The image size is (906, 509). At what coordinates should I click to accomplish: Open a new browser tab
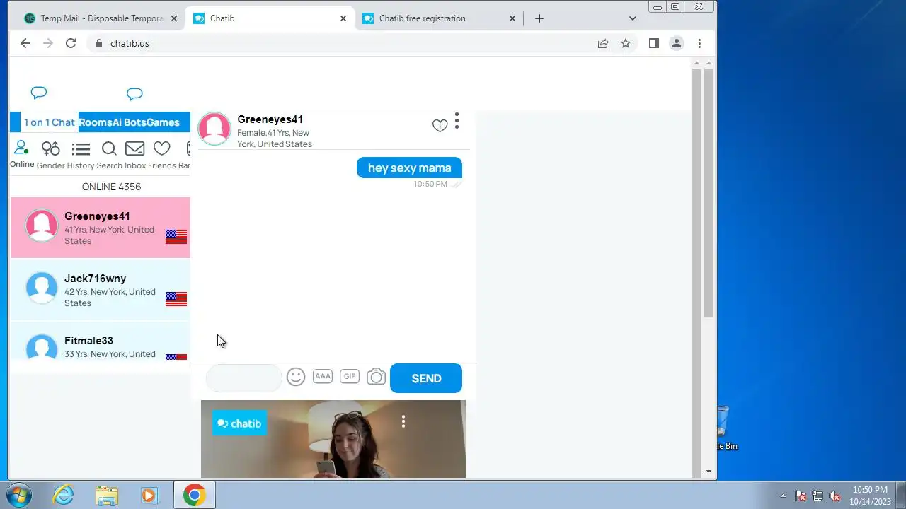click(539, 18)
